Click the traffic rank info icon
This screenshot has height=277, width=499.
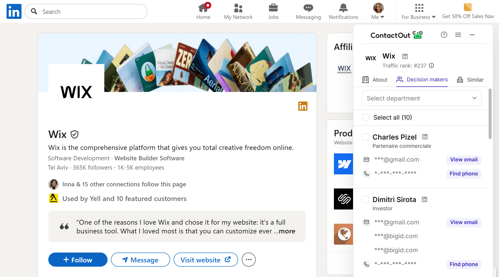point(432,66)
